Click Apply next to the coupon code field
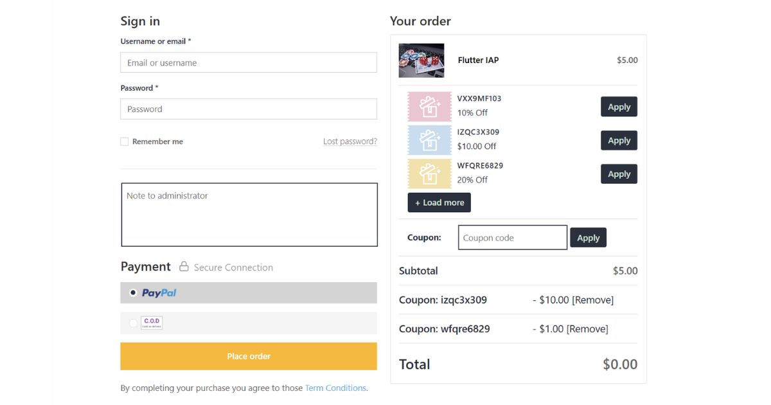 pyautogui.click(x=588, y=237)
